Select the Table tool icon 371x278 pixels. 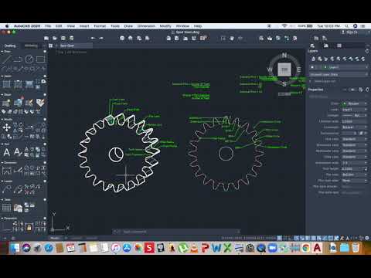(x=6, y=208)
